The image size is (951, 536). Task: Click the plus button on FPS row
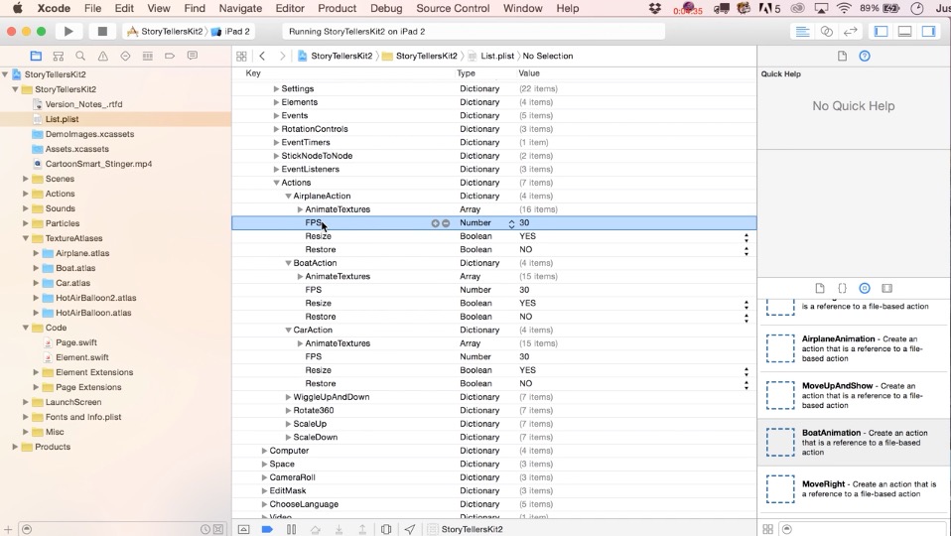pos(435,223)
